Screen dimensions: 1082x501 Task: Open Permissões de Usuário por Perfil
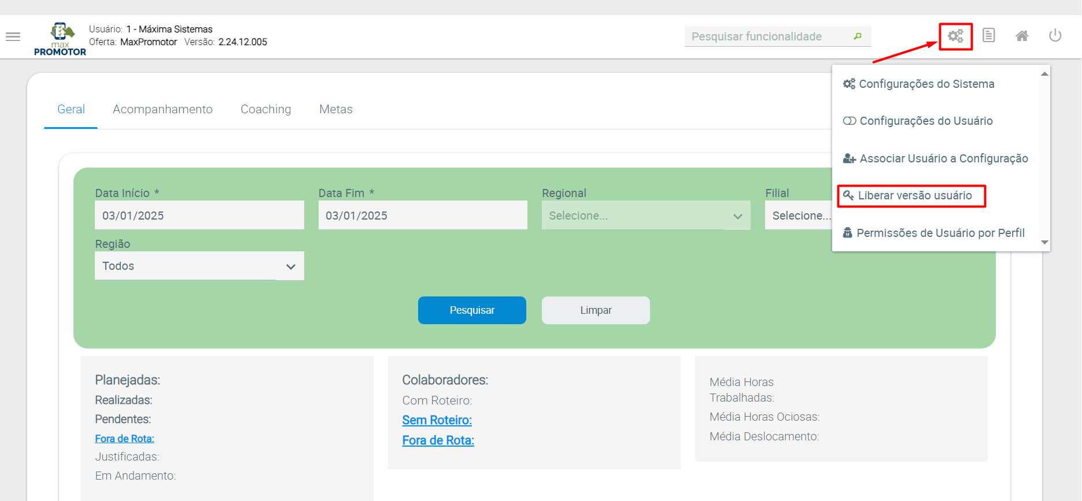point(940,233)
